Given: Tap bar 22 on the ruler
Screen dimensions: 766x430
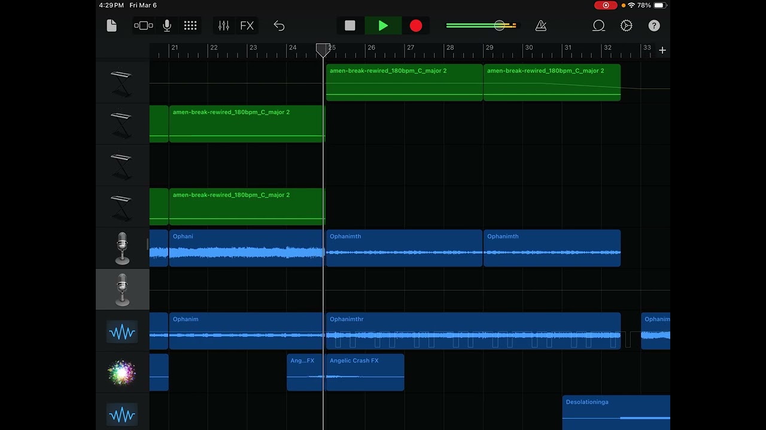Looking at the screenshot, I should coord(214,48).
